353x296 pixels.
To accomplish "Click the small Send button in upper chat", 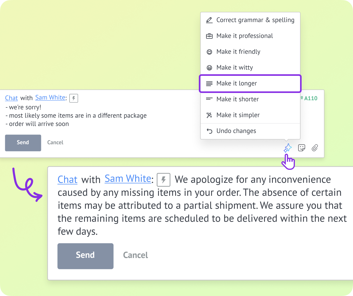I will coord(23,143).
